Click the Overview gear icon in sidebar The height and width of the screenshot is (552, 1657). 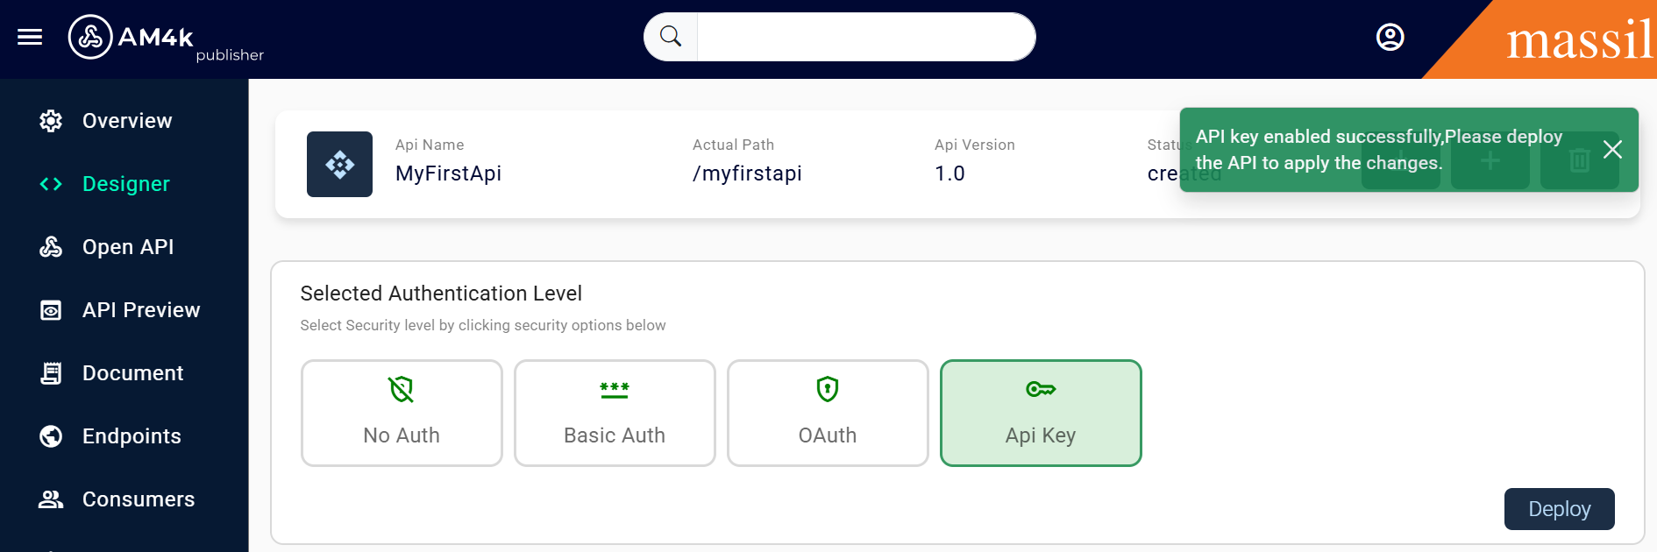51,121
